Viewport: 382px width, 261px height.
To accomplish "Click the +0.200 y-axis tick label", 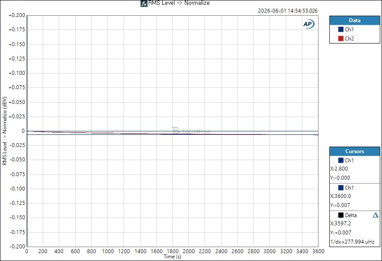I will 17,15.
